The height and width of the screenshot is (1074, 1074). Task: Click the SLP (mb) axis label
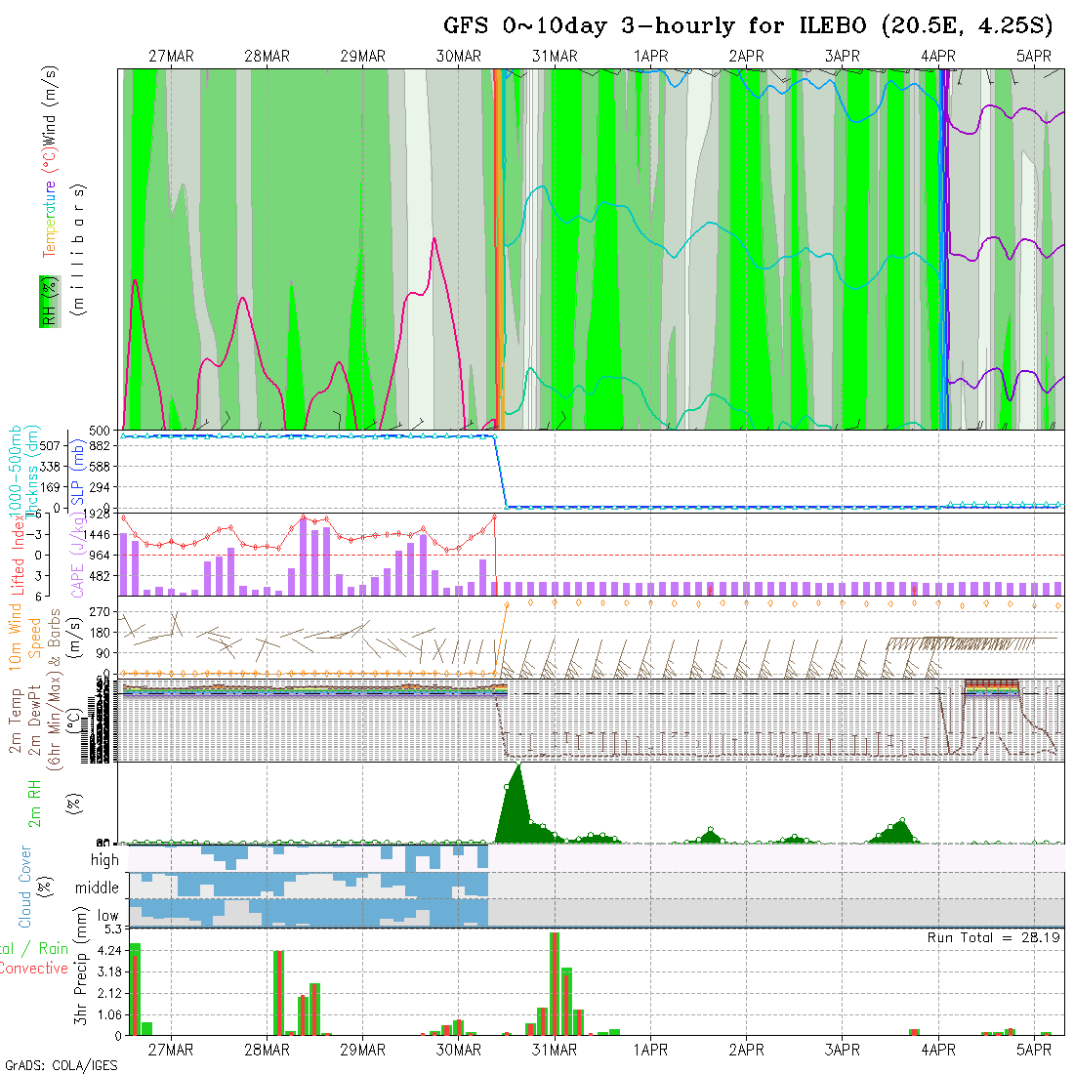(77, 474)
